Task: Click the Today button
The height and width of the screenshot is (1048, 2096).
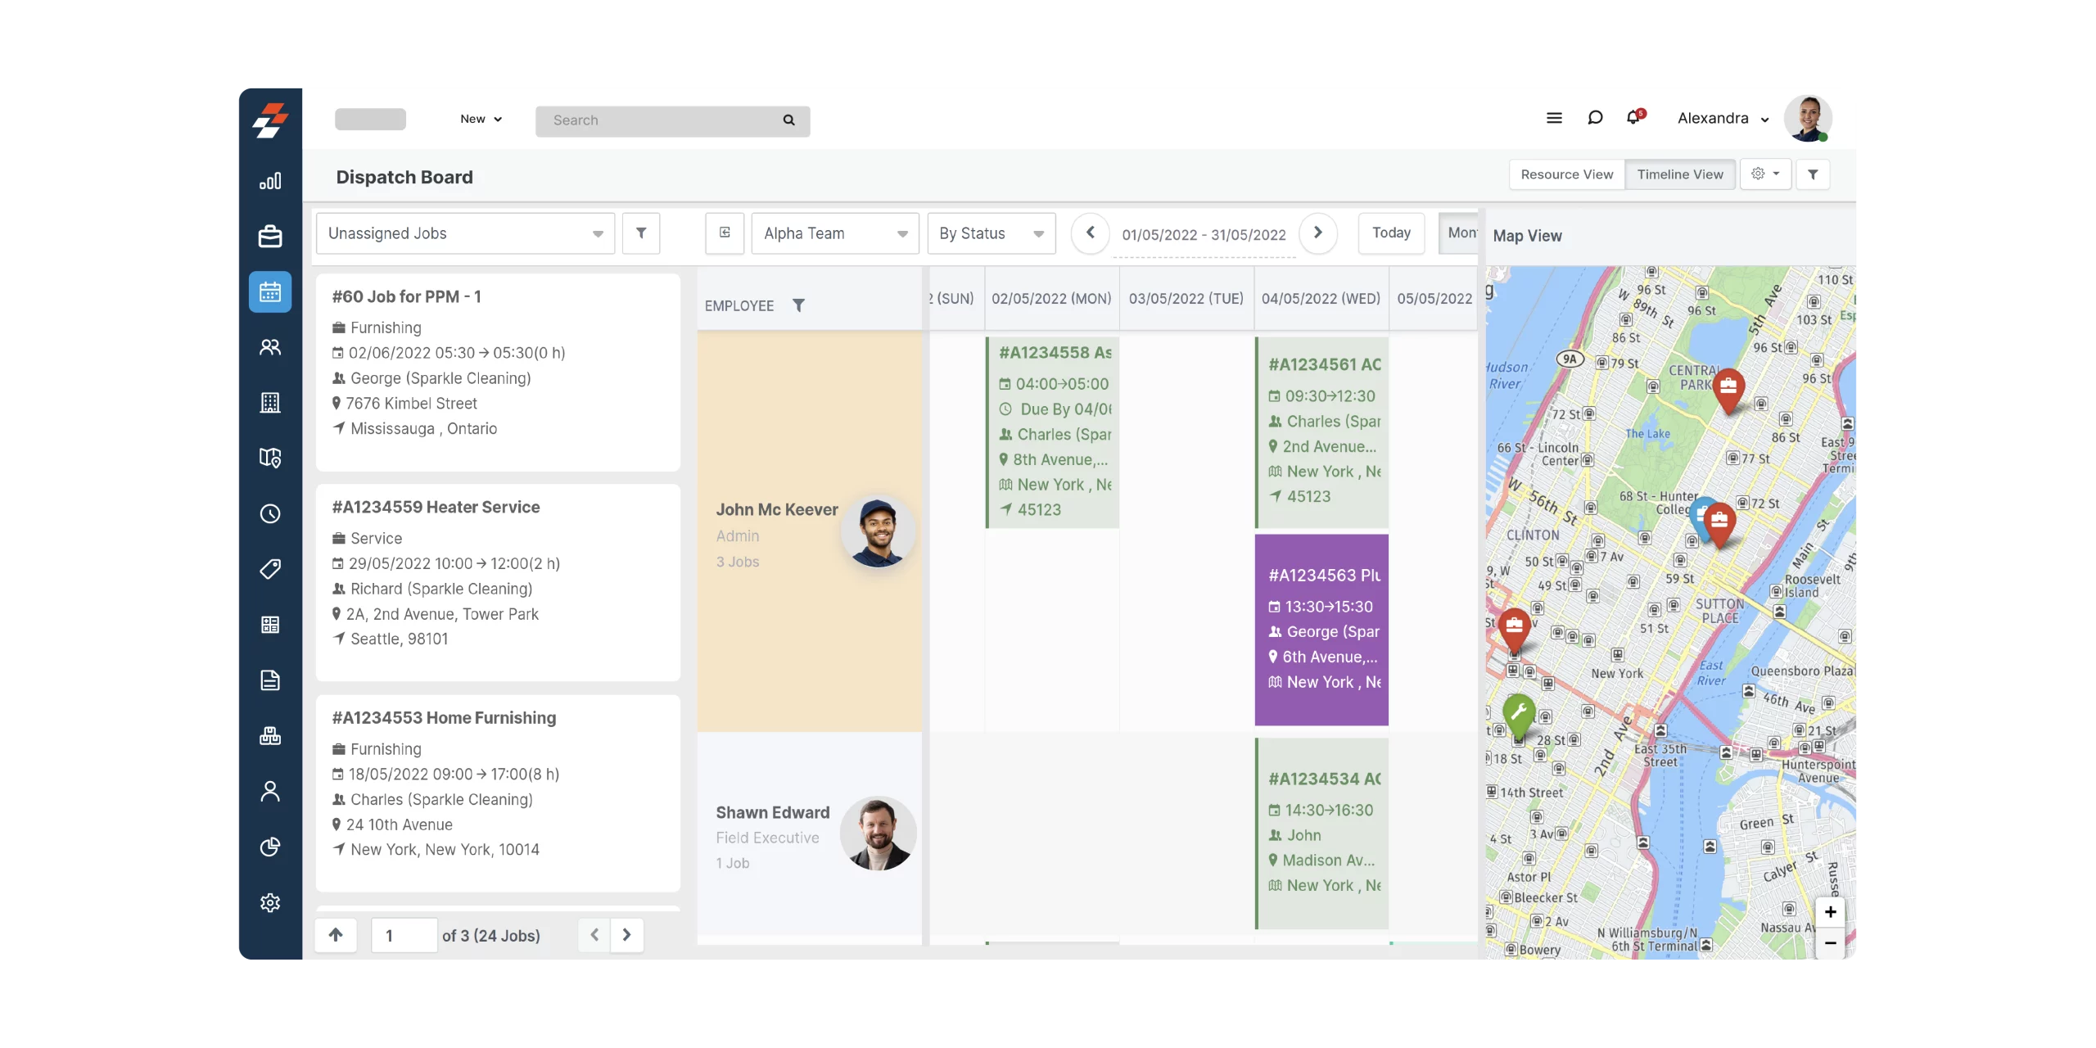Action: coord(1391,233)
